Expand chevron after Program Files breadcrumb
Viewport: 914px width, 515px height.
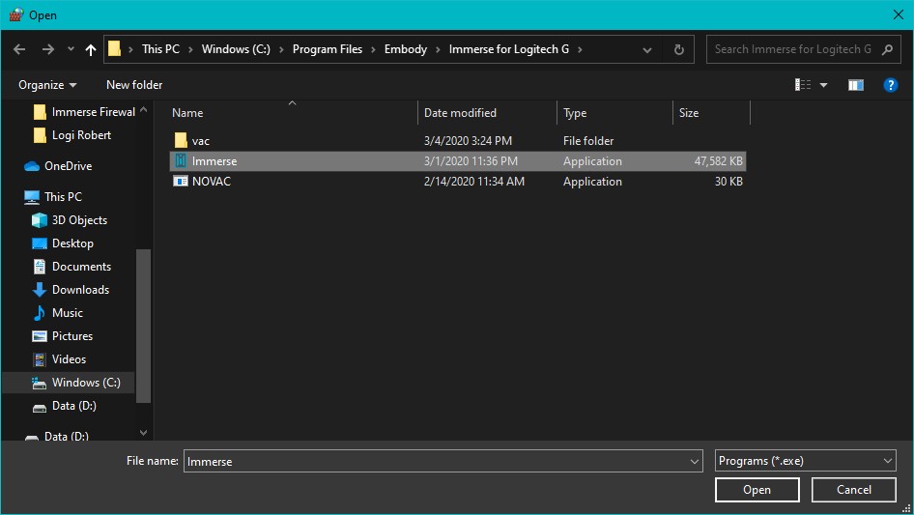click(373, 49)
